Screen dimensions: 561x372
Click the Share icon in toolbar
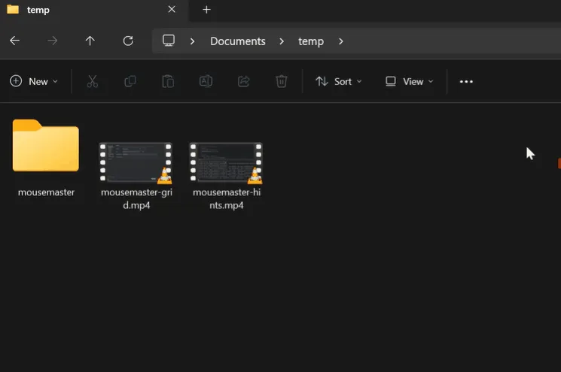coord(244,81)
